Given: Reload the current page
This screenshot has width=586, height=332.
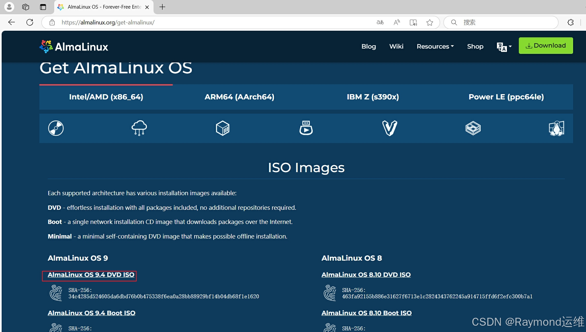Looking at the screenshot, I should click(30, 22).
